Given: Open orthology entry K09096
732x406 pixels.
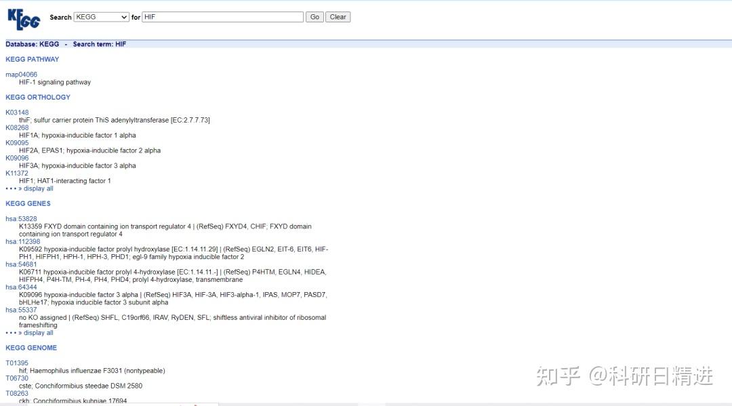Looking at the screenshot, I should [17, 158].
